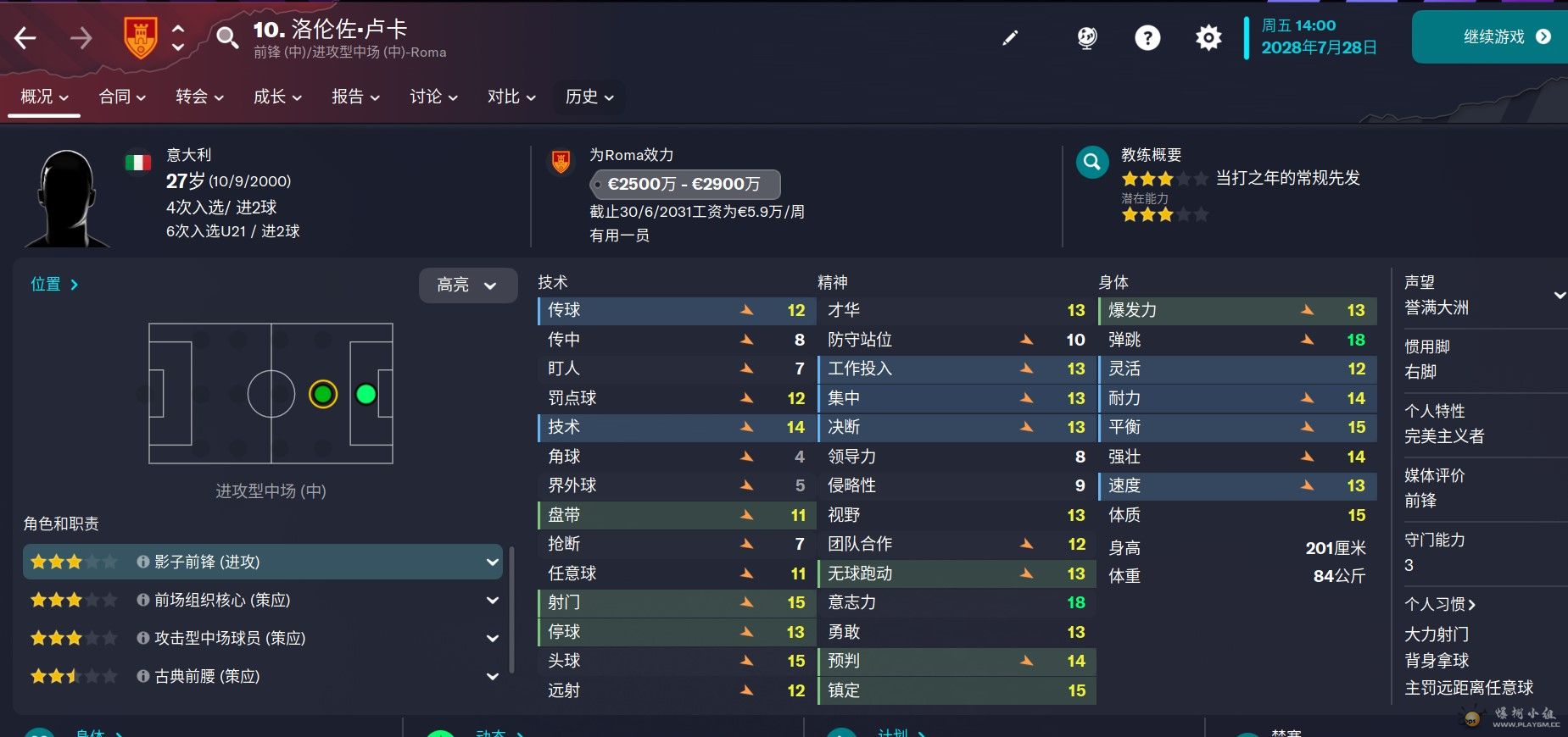The width and height of the screenshot is (1568, 737).
Task: Expand the 声望 panel chevron
Action: 1559,295
